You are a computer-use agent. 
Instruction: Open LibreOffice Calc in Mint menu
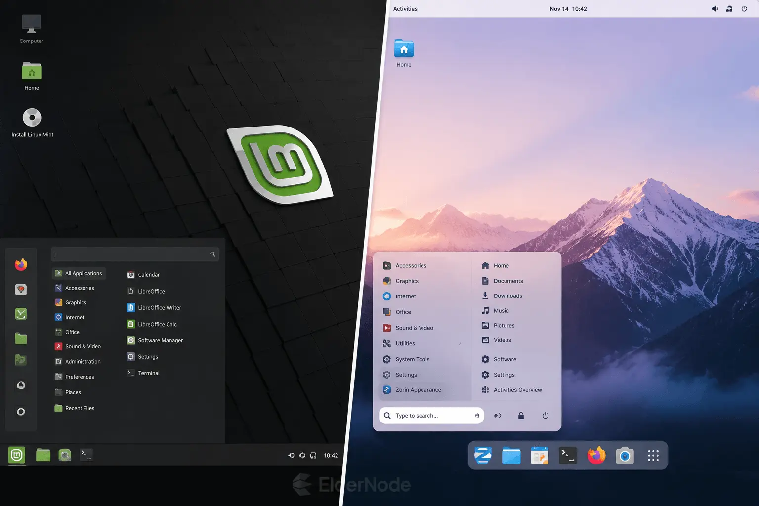tap(152, 324)
